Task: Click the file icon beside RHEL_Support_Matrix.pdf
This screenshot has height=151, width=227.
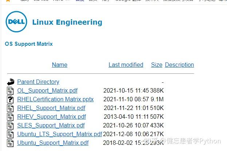Action: pos(11,108)
